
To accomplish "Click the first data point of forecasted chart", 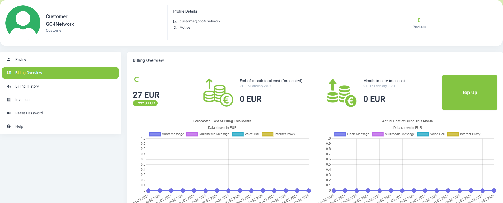I will click(148, 191).
